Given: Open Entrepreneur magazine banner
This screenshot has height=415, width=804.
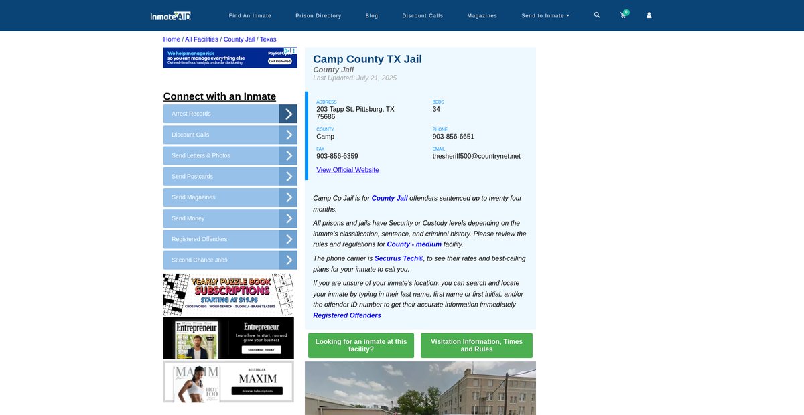Looking at the screenshot, I should point(228,338).
